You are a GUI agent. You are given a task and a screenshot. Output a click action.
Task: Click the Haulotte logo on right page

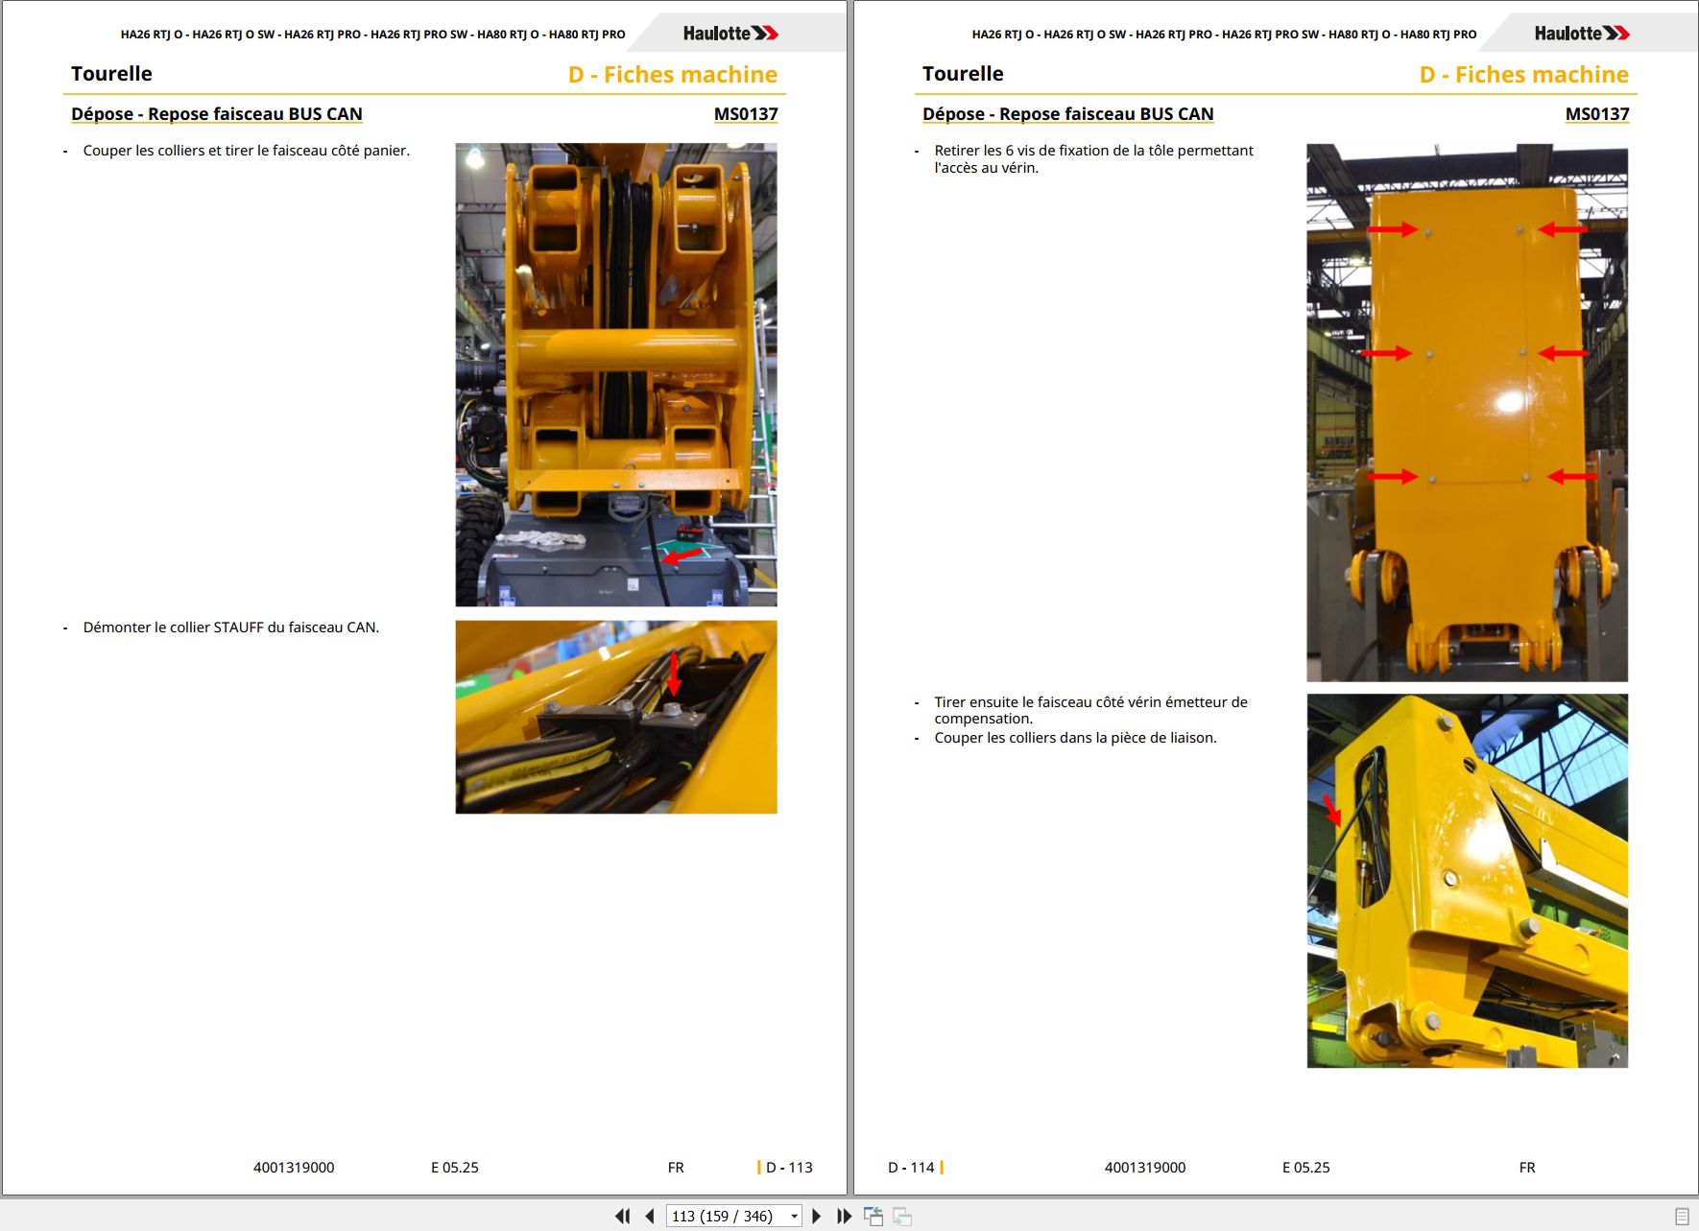[x=1582, y=34]
